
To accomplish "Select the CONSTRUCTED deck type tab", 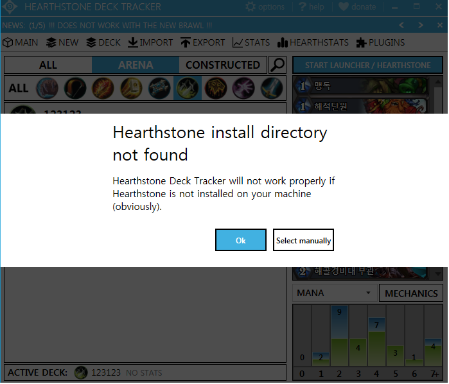I will (x=223, y=65).
